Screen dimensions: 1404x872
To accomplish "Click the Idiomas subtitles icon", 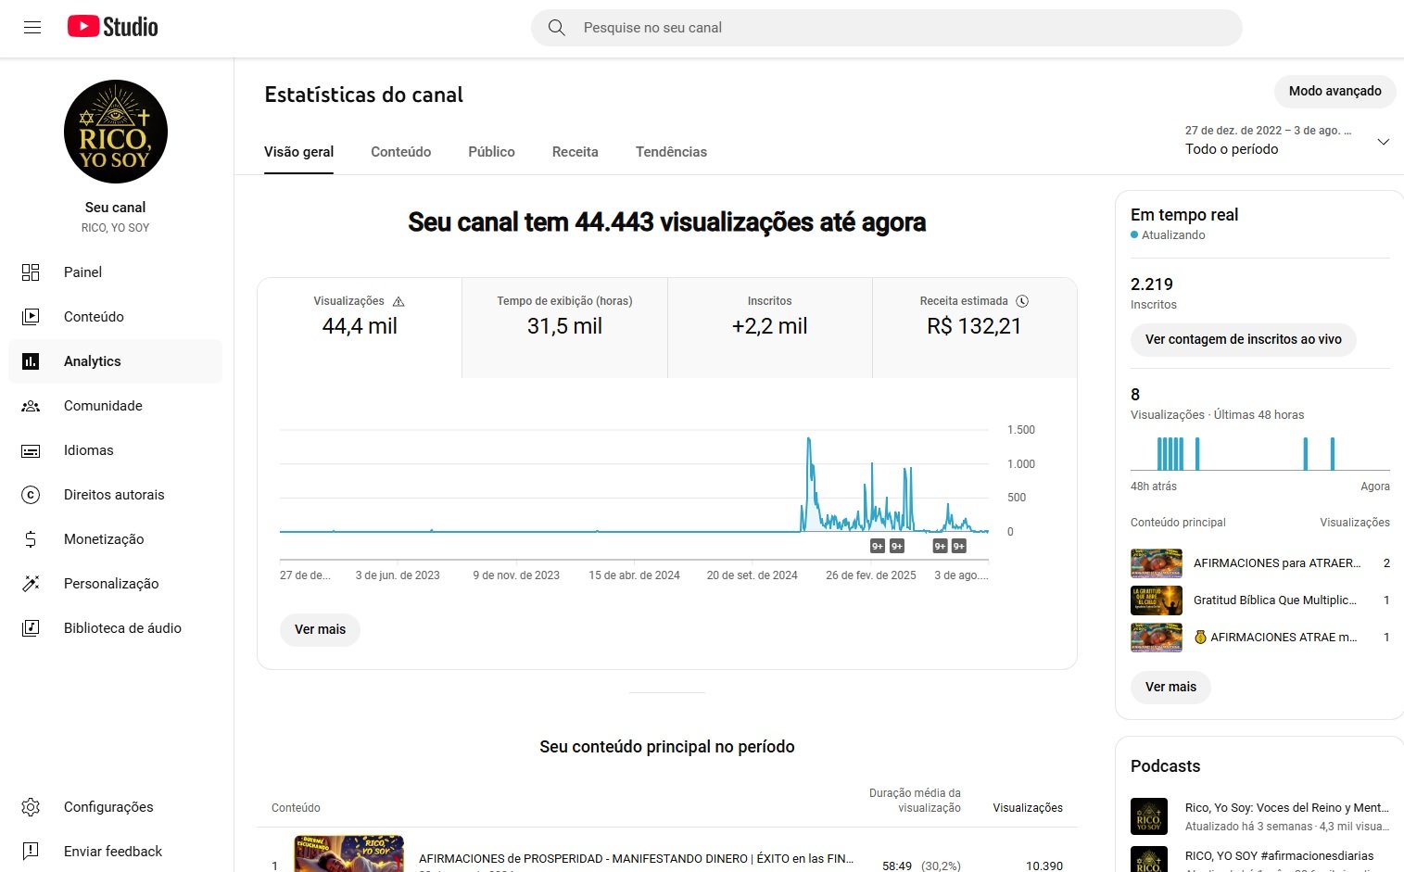I will click(31, 450).
